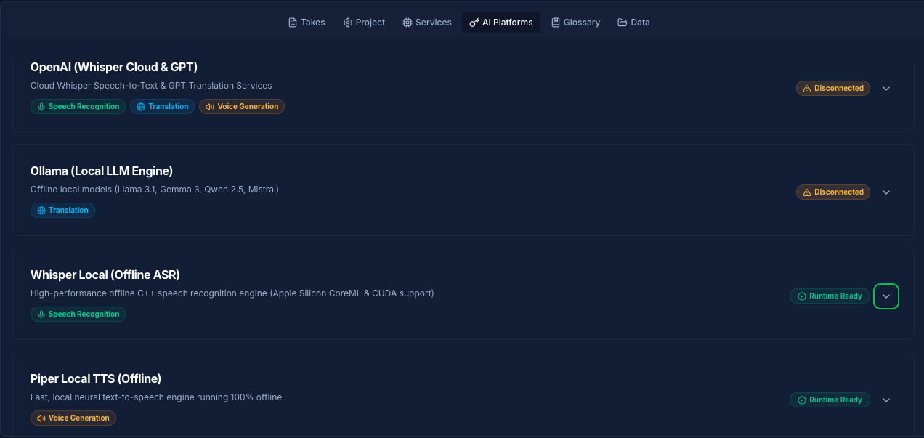Click the Voice Generation tag under Piper Local TTS
The height and width of the screenshot is (438, 924).
coord(73,418)
